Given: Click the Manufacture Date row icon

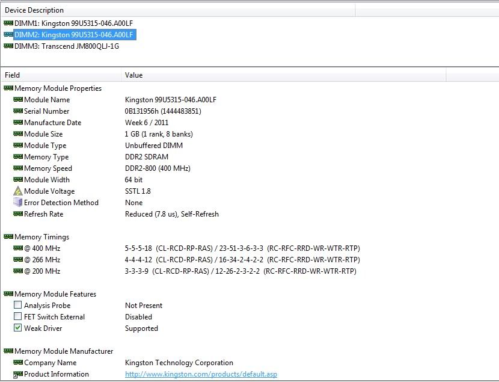Looking at the screenshot, I should coord(18,122).
